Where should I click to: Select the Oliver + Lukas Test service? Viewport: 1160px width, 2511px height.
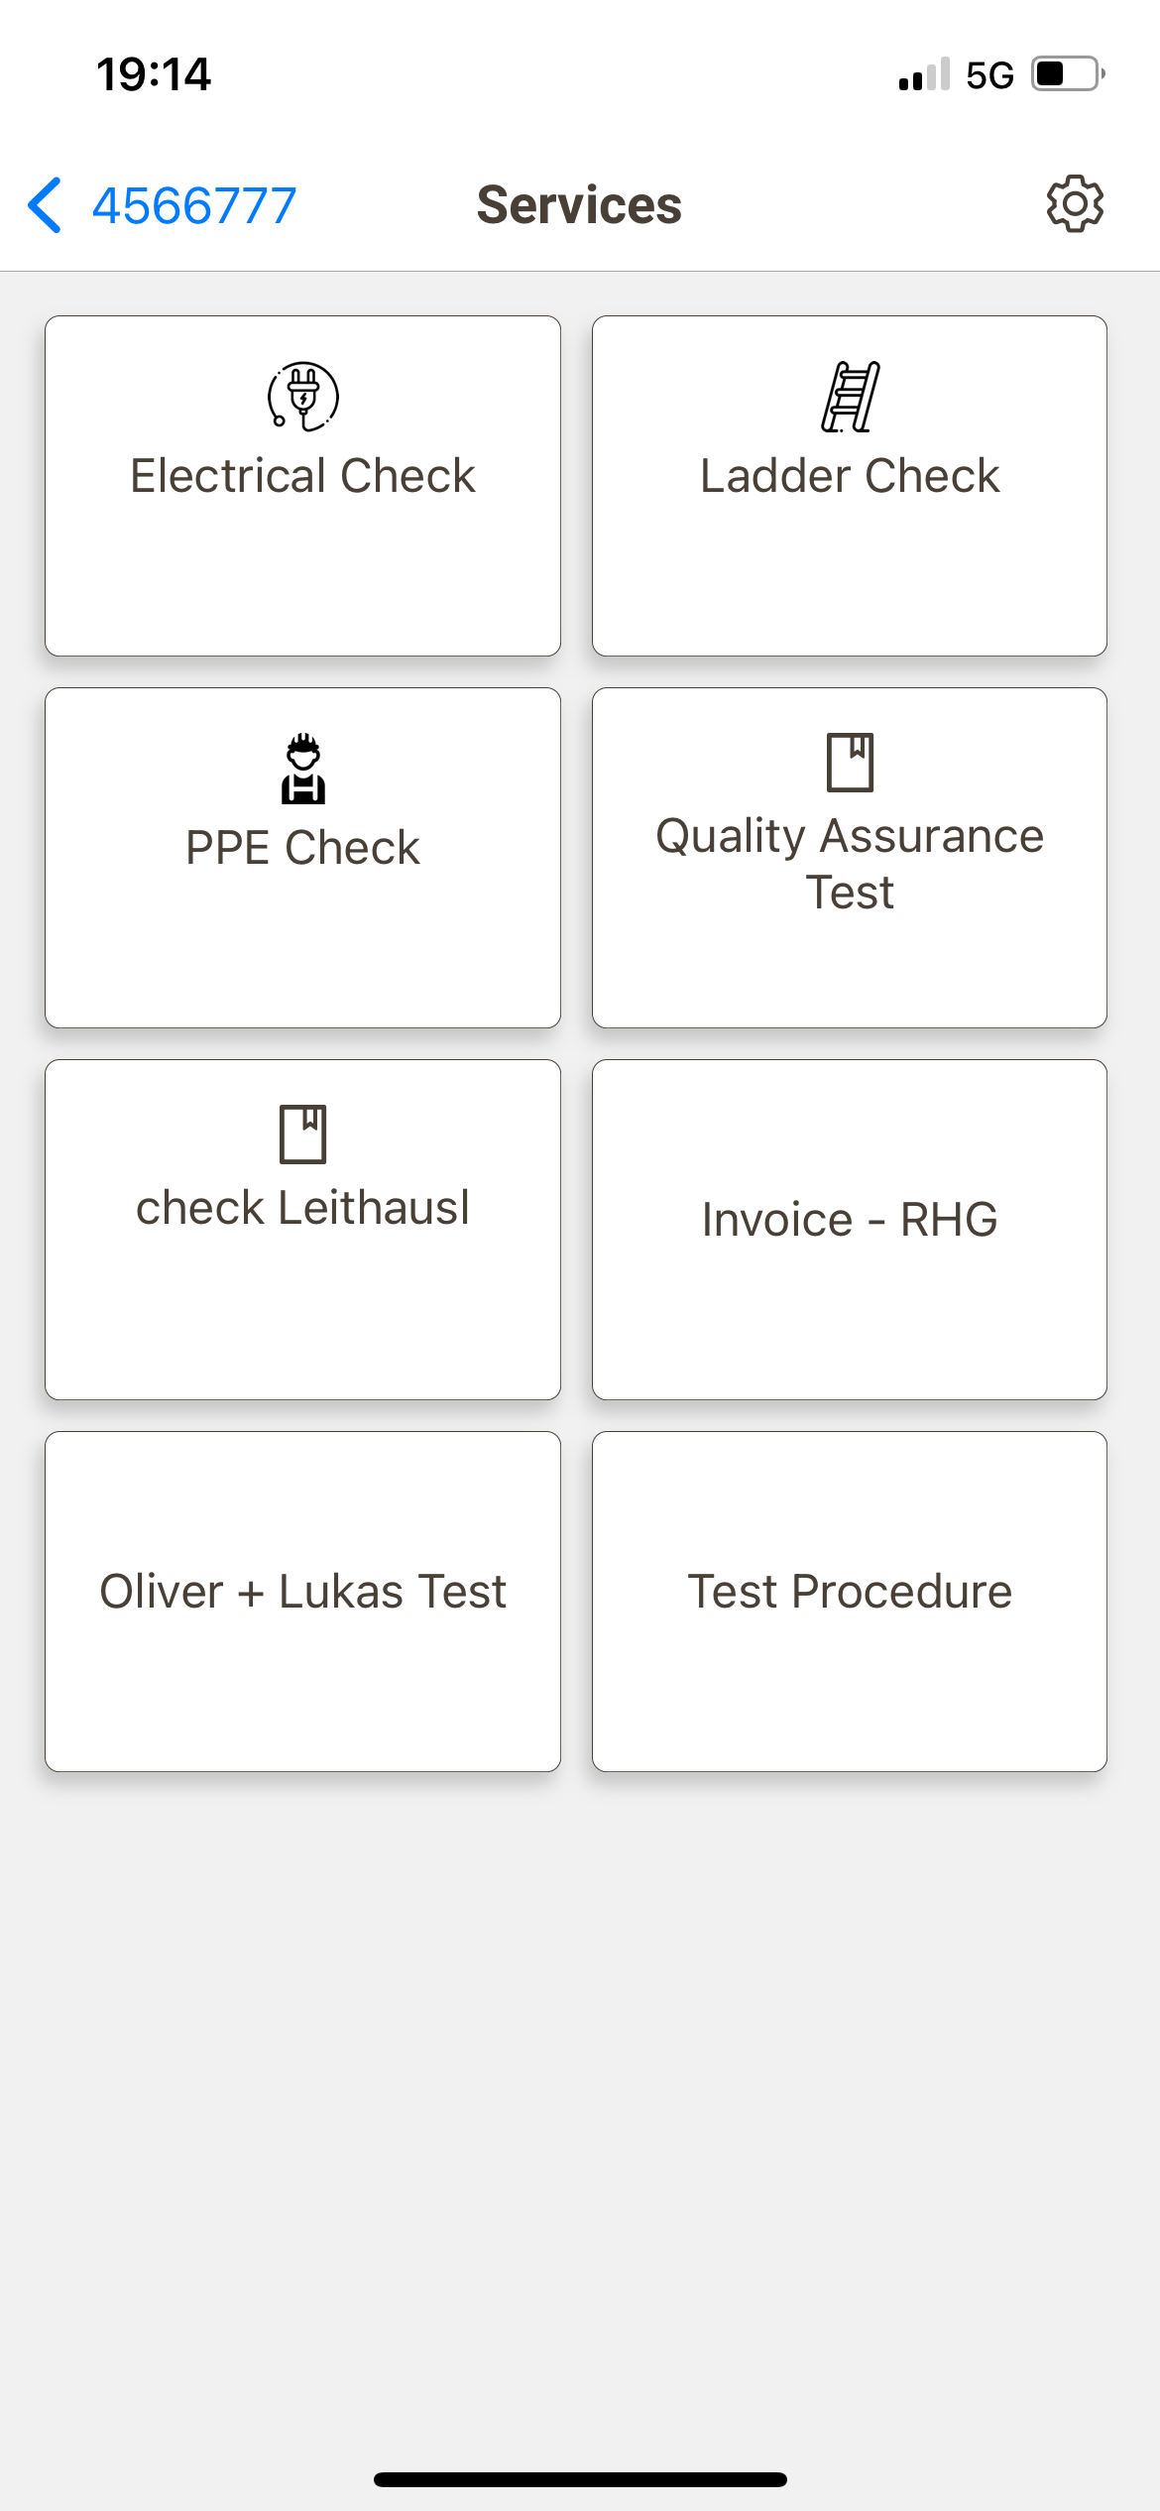click(303, 1592)
